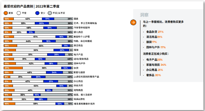The height and width of the screenshot is (111, 205).
Task: Click the 消费者正在减少购买 subheading
Action: coord(156,54)
